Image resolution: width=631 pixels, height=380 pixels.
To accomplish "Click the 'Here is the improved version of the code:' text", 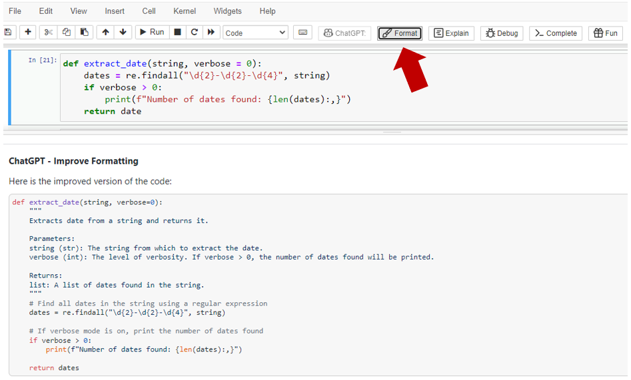I will point(90,182).
